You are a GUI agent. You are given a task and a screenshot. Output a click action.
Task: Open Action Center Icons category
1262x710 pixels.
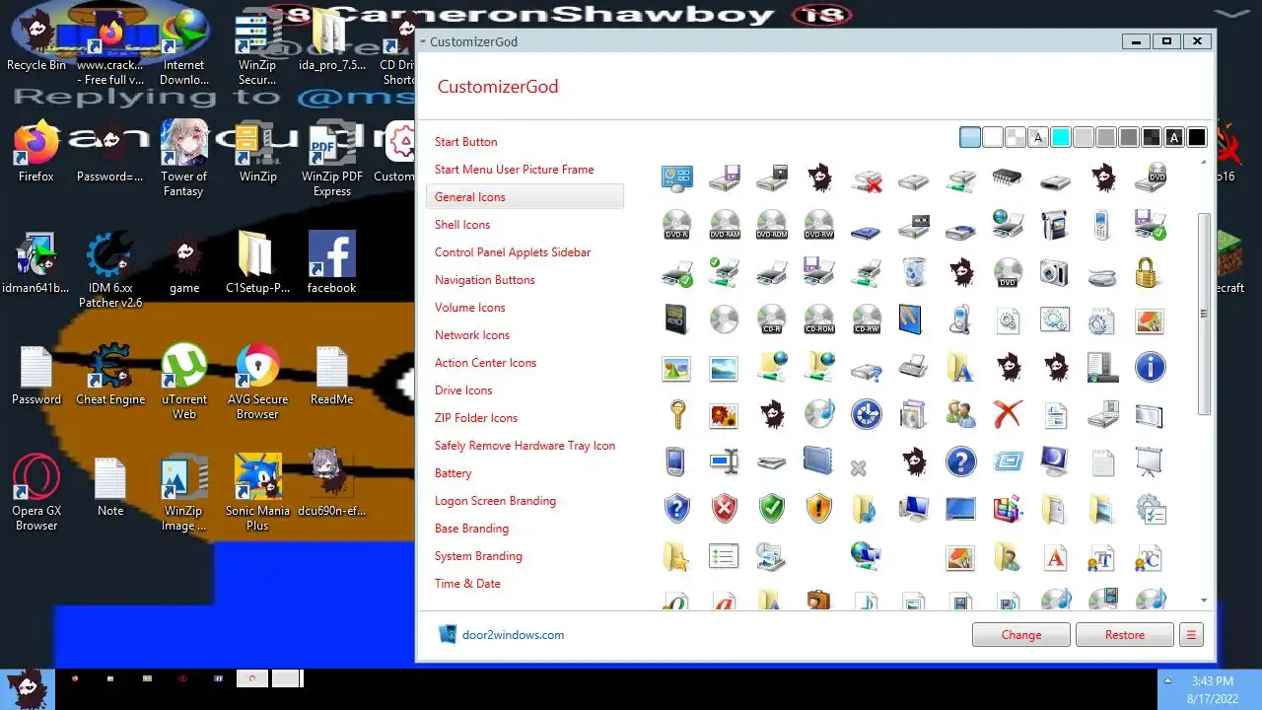point(486,363)
